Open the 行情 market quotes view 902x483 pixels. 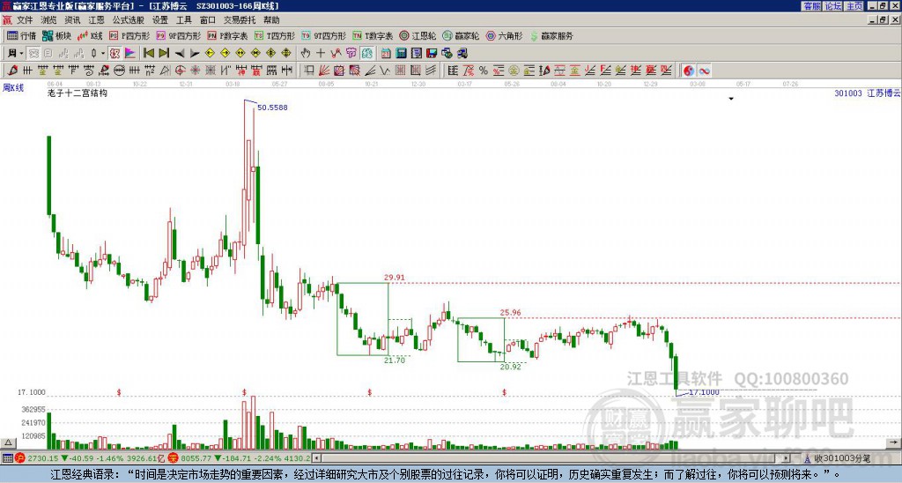(x=21, y=35)
